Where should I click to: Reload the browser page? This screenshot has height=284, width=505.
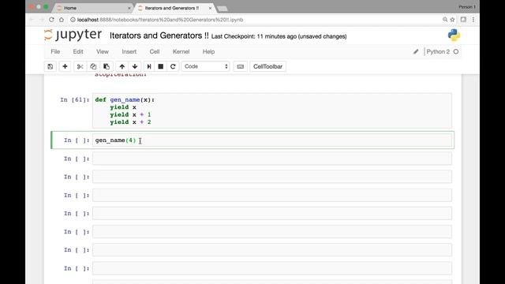[x=51, y=20]
